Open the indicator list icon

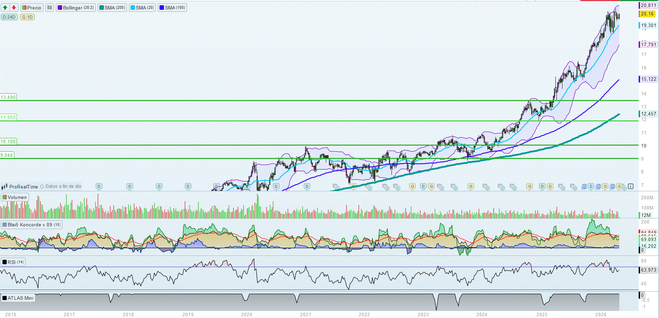tap(50, 7)
